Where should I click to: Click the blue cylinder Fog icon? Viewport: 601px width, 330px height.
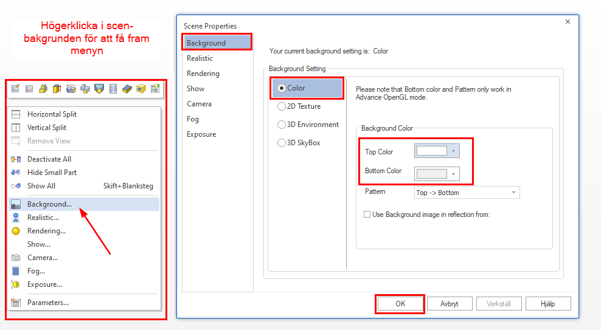pos(16,271)
